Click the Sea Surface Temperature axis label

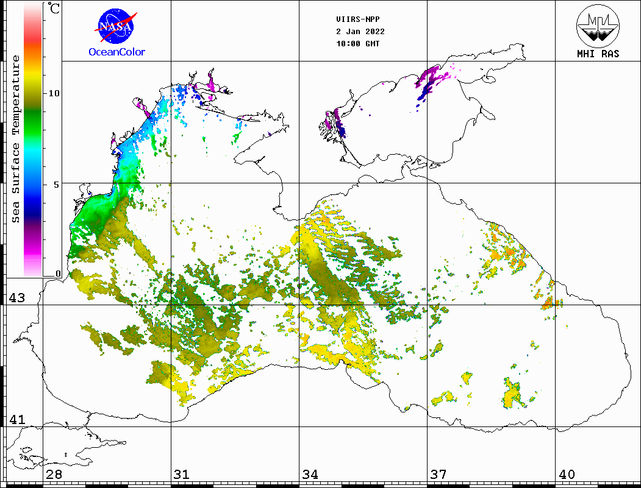15,139
